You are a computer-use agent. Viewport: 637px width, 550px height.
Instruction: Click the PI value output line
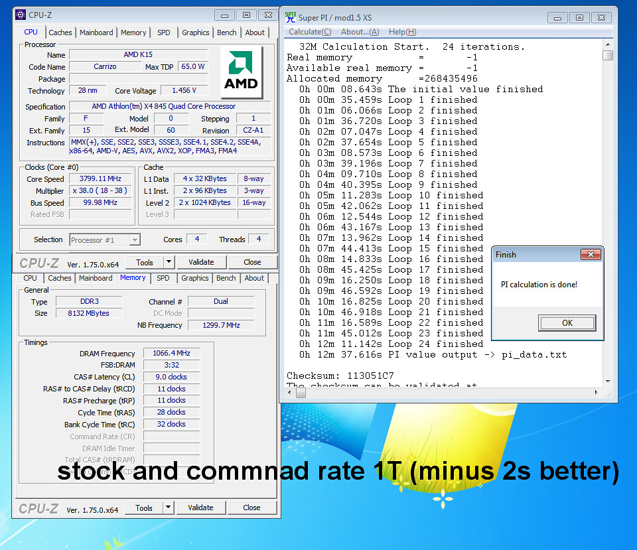click(433, 355)
